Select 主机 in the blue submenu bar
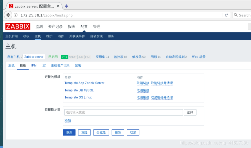Viewport: 251px width, 148px height. [x=38, y=36]
